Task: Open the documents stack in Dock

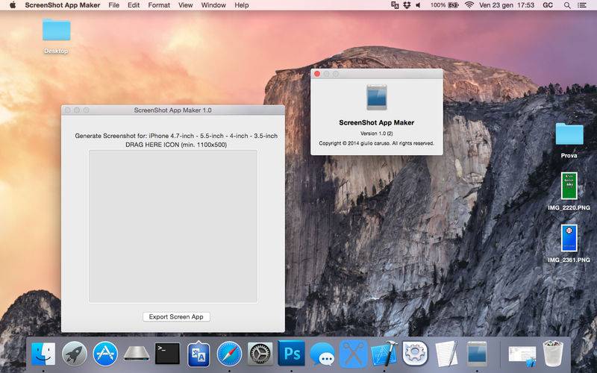Action: click(x=522, y=354)
